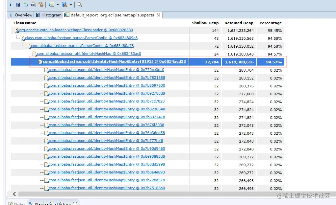The width and height of the screenshot is (336, 205).
Task: Open dominator tree toolbar icon
Action: (26, 5)
